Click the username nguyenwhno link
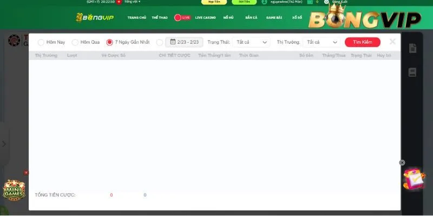 (x=286, y=2)
